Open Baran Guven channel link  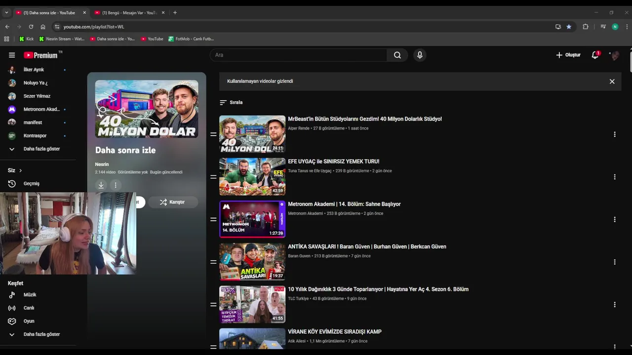(299, 256)
